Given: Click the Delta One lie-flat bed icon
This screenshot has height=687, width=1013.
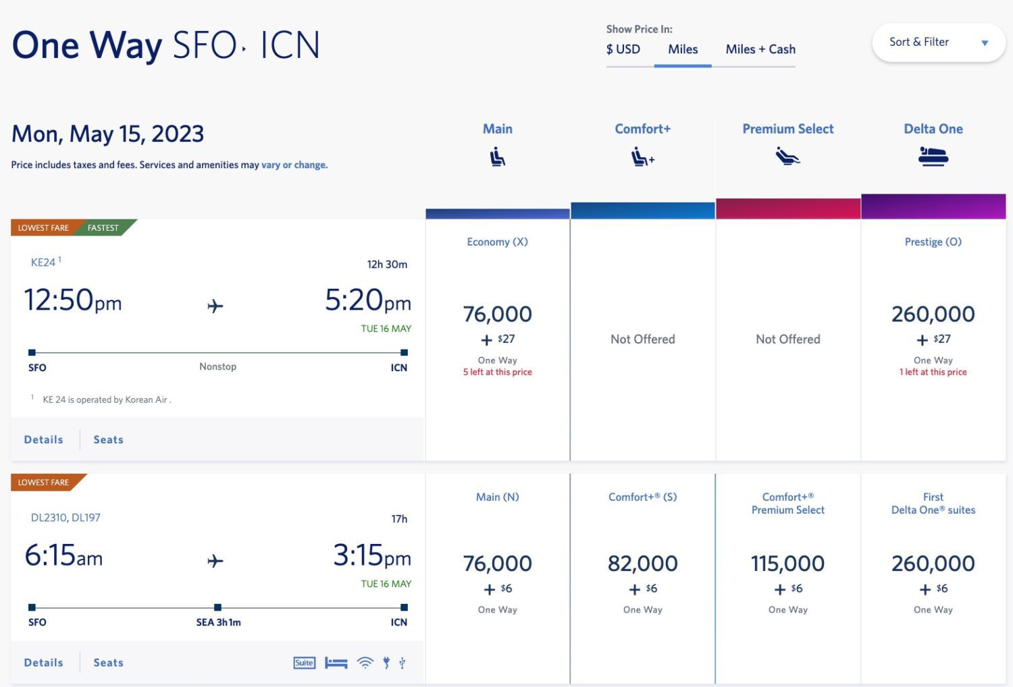Looking at the screenshot, I should click(933, 157).
